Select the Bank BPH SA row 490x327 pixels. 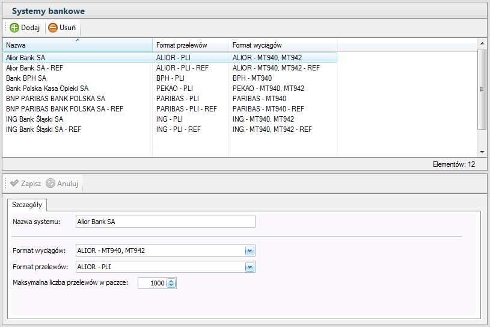coord(170,78)
